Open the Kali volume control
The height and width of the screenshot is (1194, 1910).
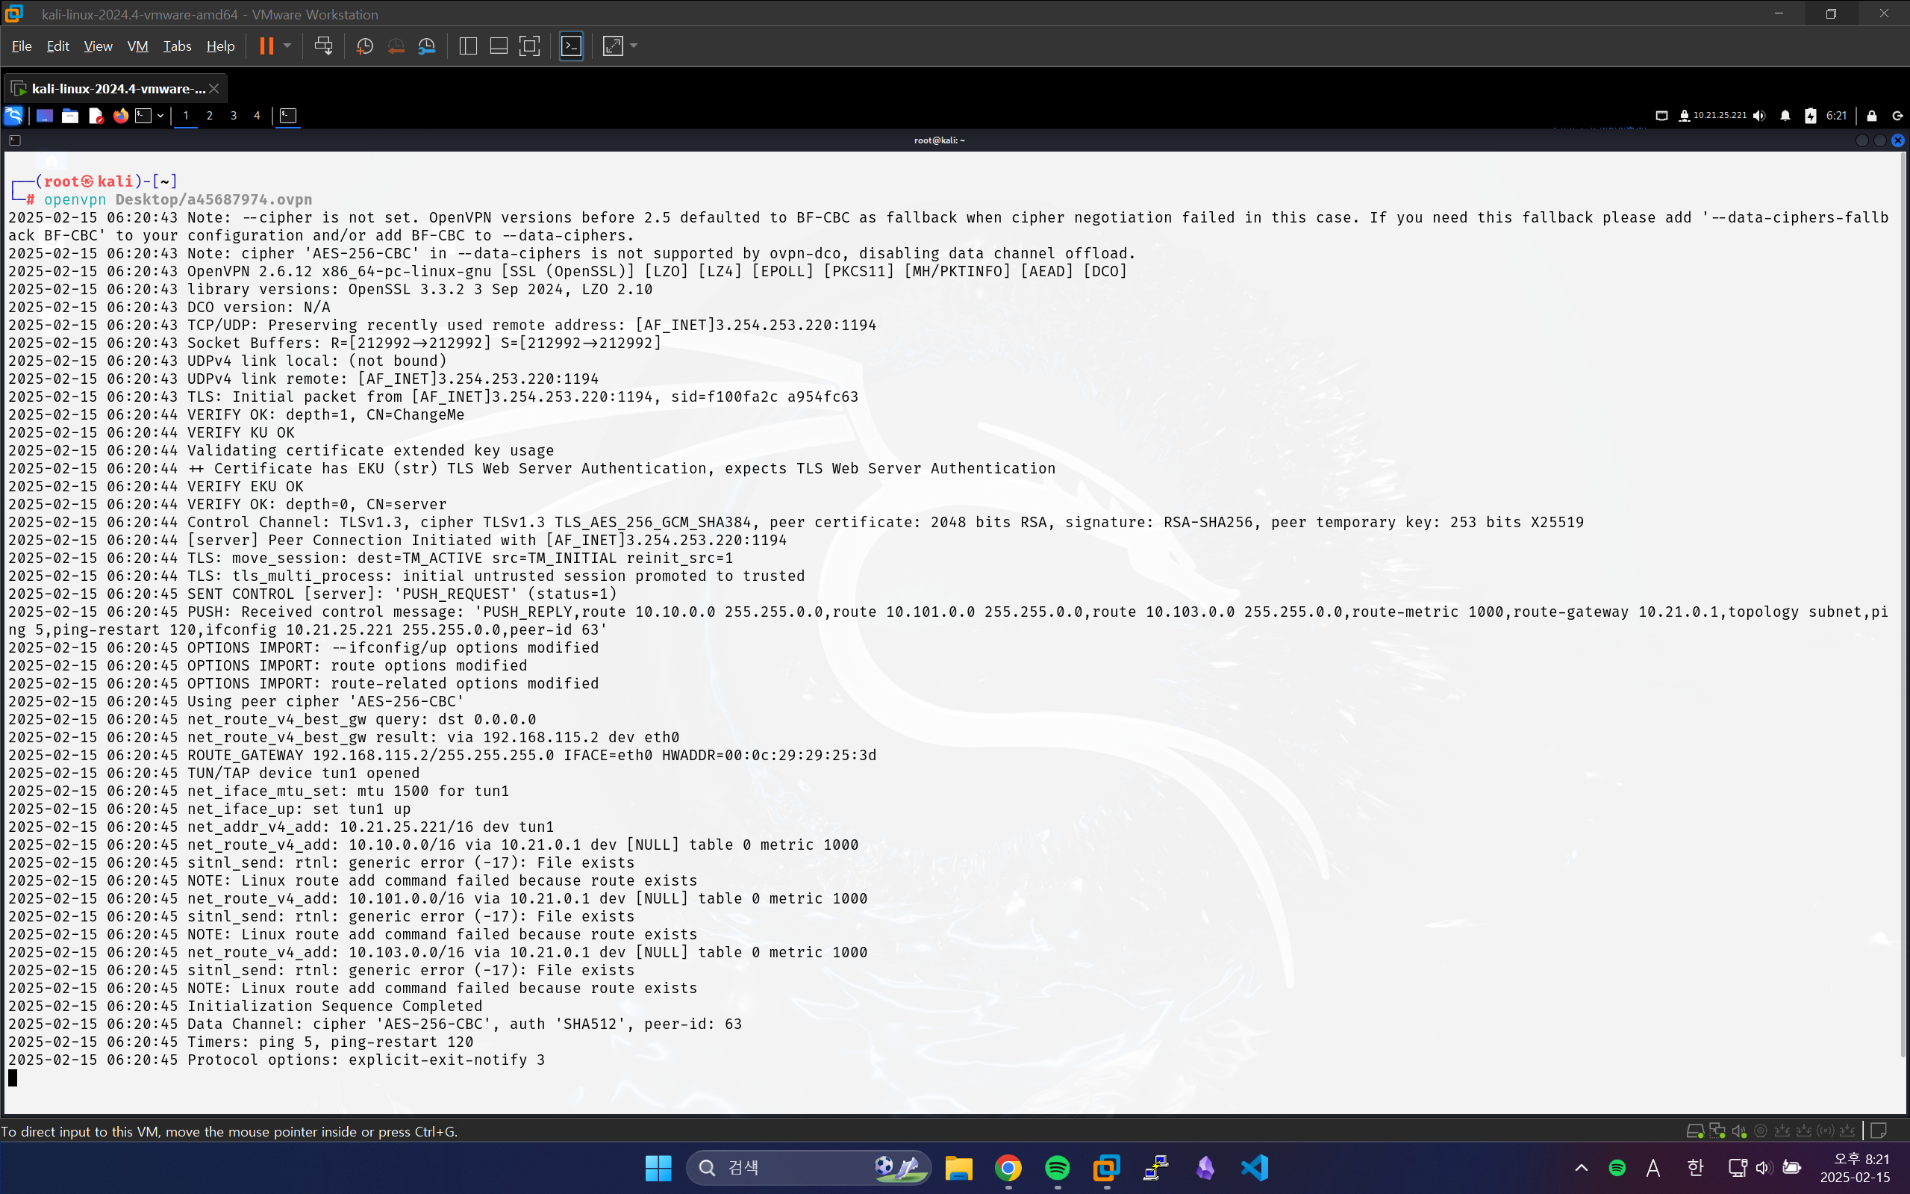[1759, 116]
